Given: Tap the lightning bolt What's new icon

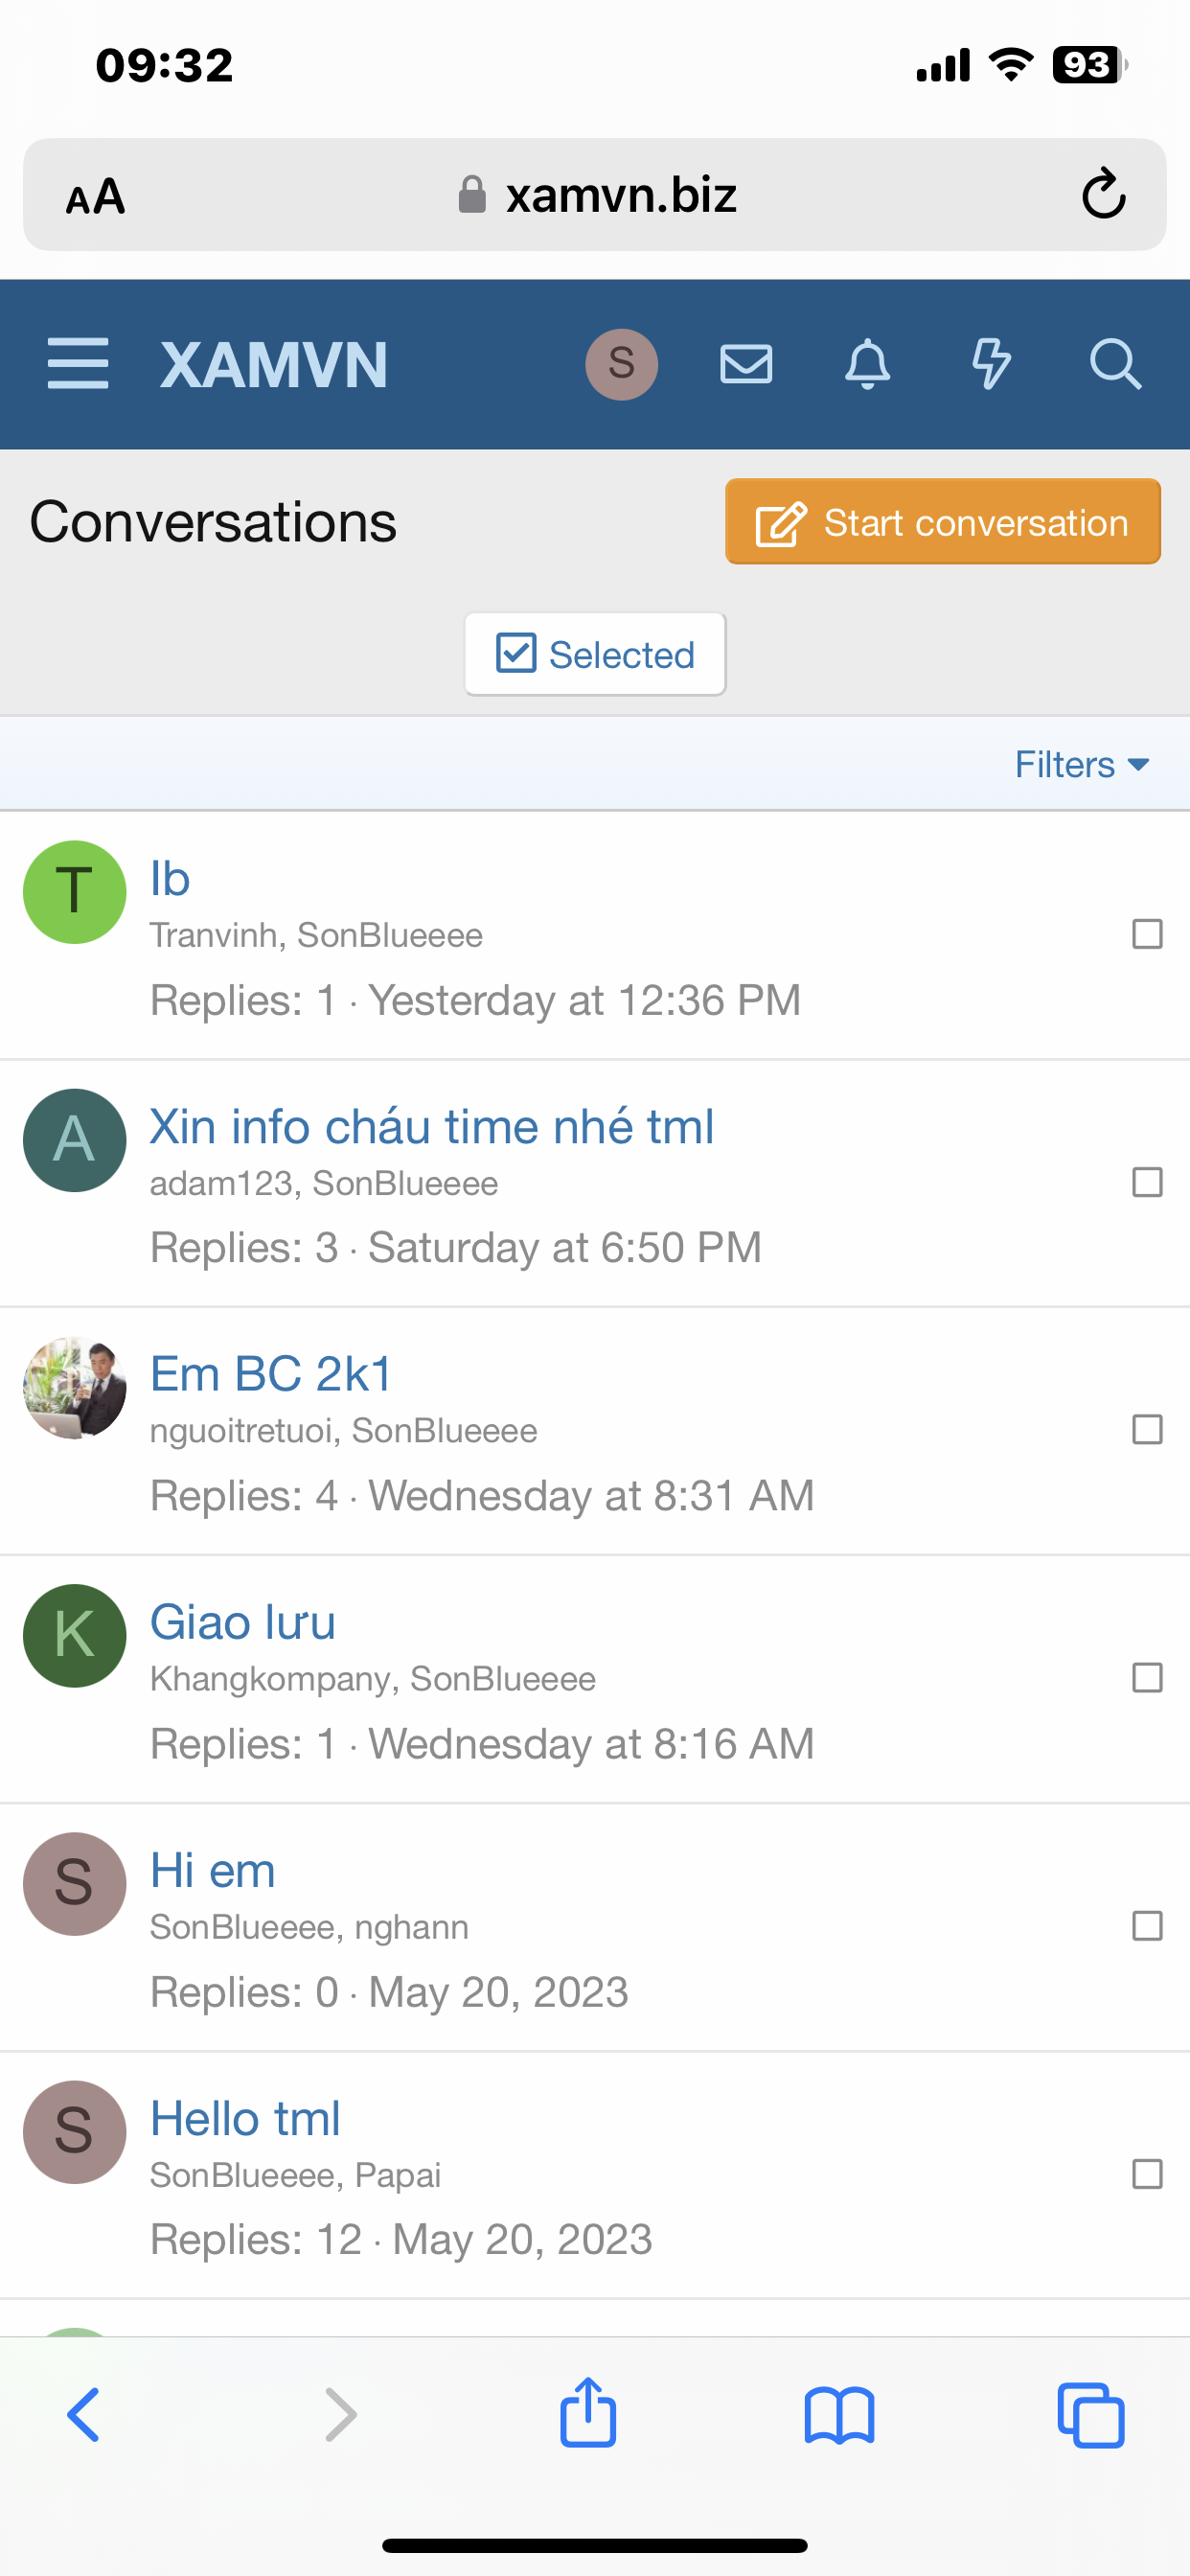Looking at the screenshot, I should click(x=991, y=364).
